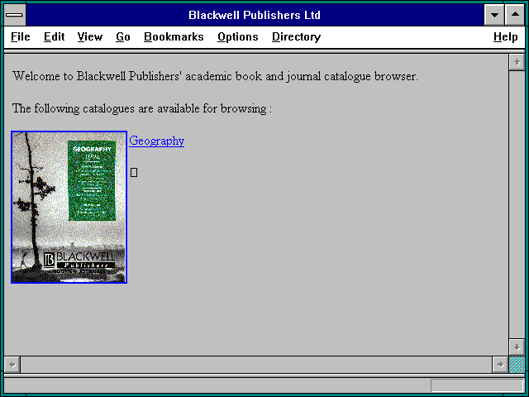Open the Directory menu
Image resolution: width=529 pixels, height=397 pixels.
[296, 36]
